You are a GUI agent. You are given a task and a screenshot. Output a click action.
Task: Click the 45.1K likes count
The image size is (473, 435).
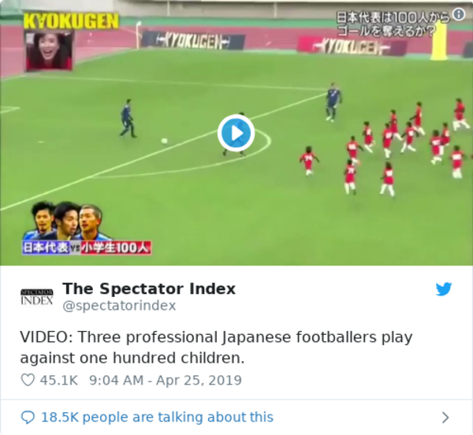click(x=59, y=380)
